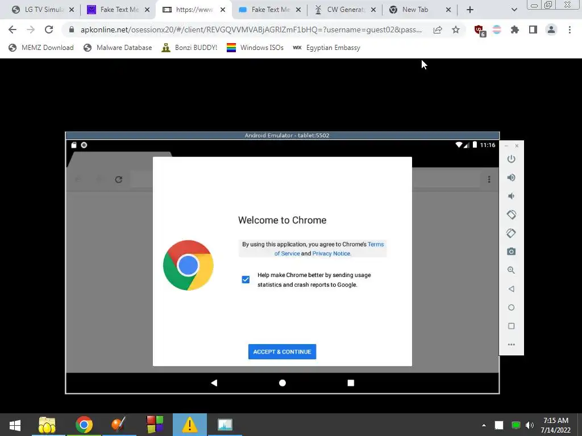The height and width of the screenshot is (436, 582).
Task: Click the emulator sidebar overview square icon
Action: pyautogui.click(x=511, y=326)
